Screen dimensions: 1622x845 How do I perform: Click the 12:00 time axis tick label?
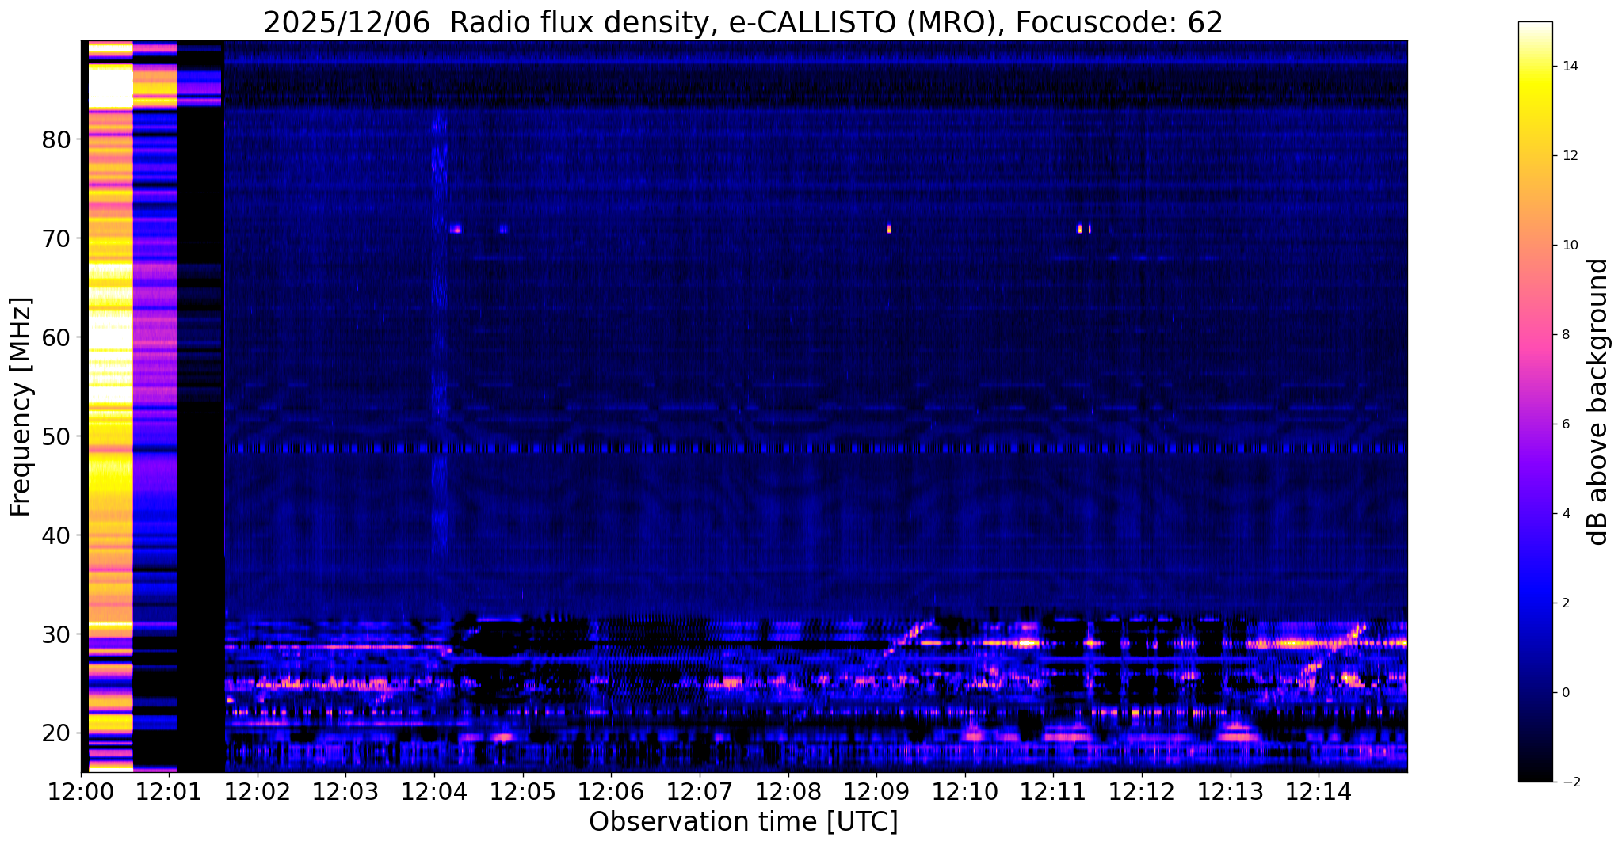tap(81, 791)
